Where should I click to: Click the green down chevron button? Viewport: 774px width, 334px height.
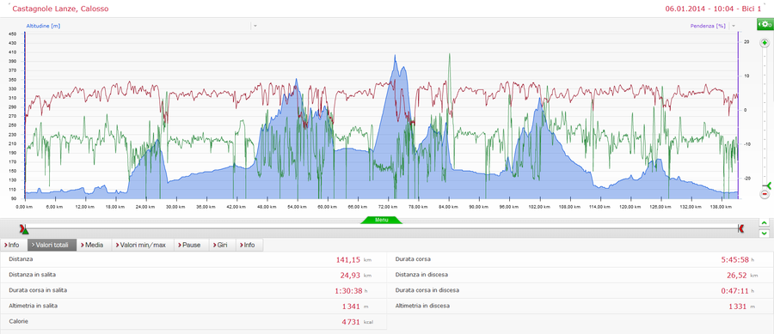[765, 233]
